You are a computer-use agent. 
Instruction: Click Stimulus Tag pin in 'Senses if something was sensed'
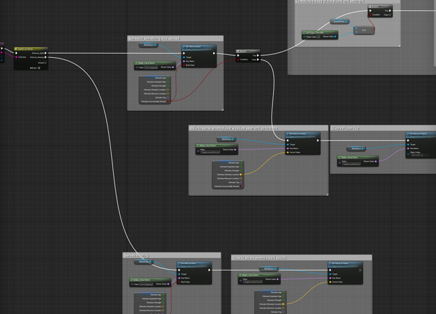click(x=168, y=97)
